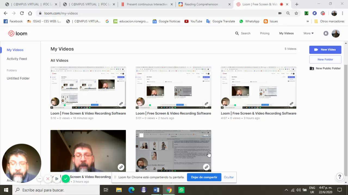The width and height of the screenshot is (348, 195).
Task: Open the Chrome three-dot menu
Action: (342, 13)
